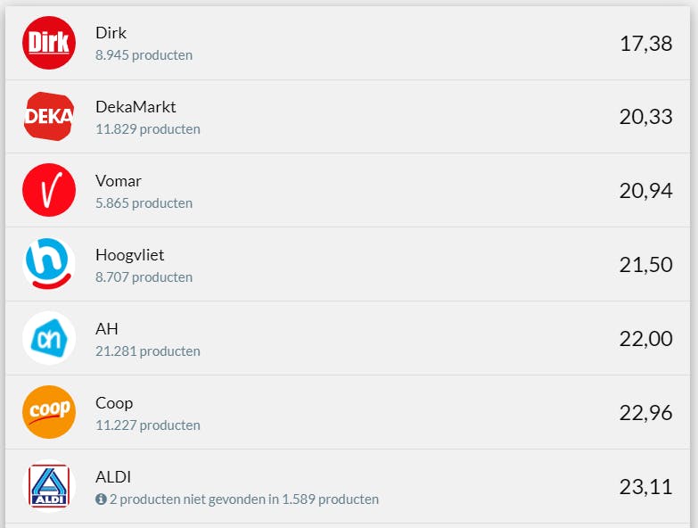The image size is (698, 528).
Task: Click the DekaMarkt logo icon
Action: pos(49,116)
